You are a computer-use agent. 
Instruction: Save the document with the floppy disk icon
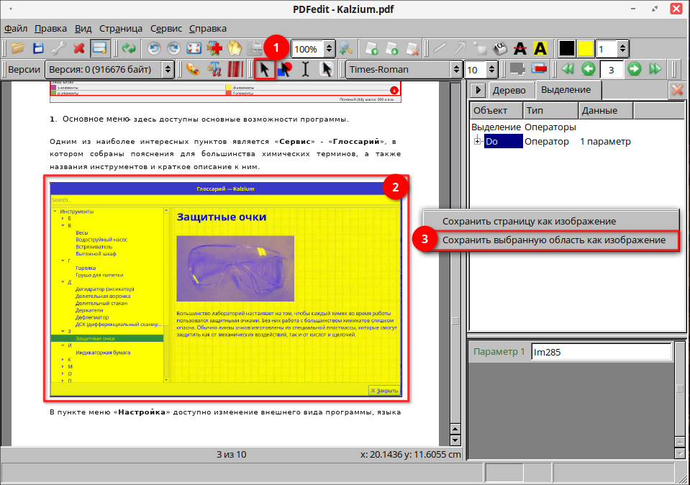pyautogui.click(x=38, y=49)
